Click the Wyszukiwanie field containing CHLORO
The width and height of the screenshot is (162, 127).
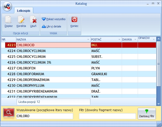[x=45, y=116]
